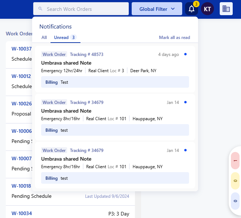241x218 pixels.
Task: Open work order W-10037
Action: (22, 49)
